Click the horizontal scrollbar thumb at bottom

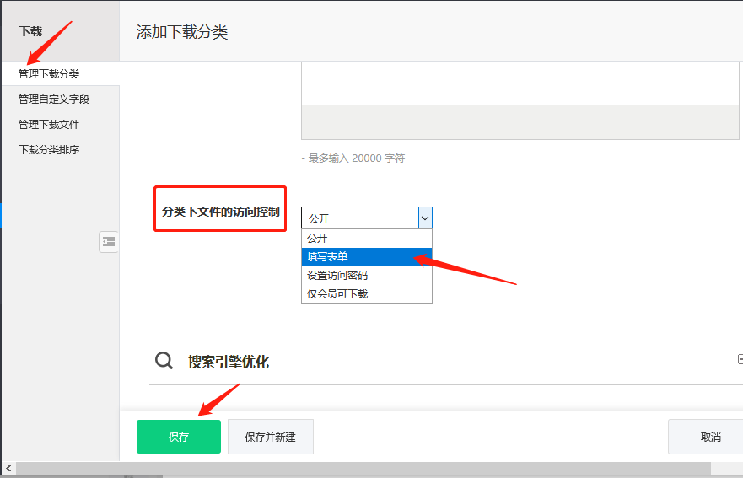pos(363,468)
